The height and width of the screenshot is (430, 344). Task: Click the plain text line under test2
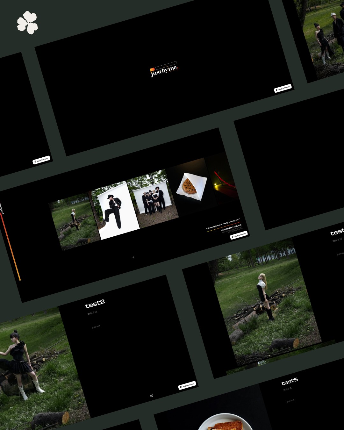(x=96, y=326)
